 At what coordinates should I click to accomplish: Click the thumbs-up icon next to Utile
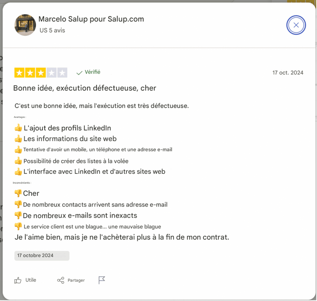pyautogui.click(x=17, y=280)
